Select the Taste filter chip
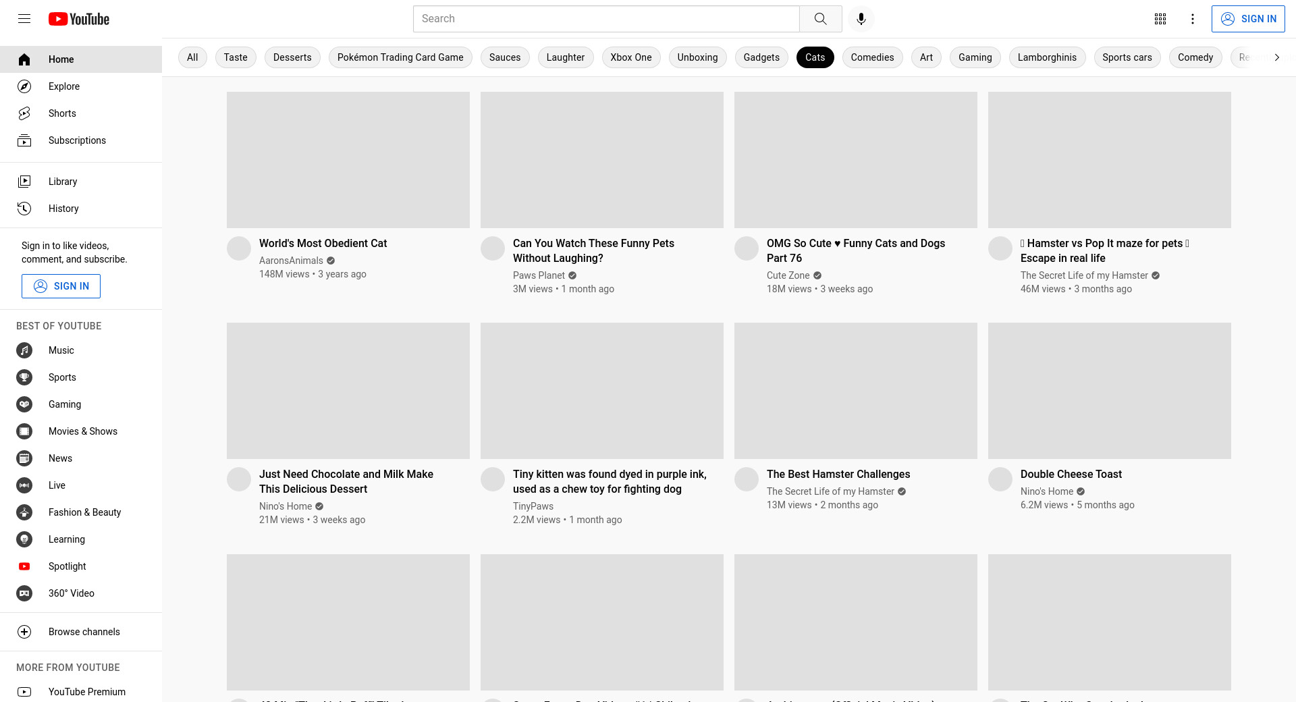Screen dimensions: 1296x702 click(236, 57)
